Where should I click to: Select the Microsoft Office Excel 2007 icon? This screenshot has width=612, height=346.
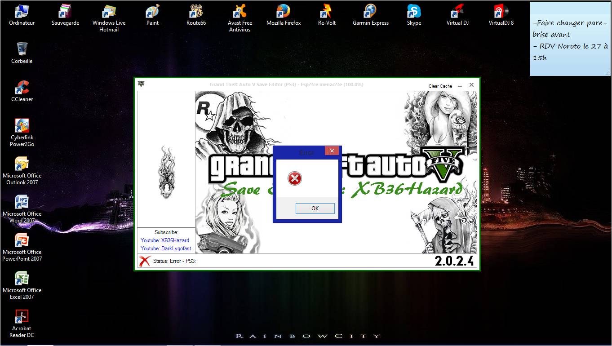coord(22,285)
